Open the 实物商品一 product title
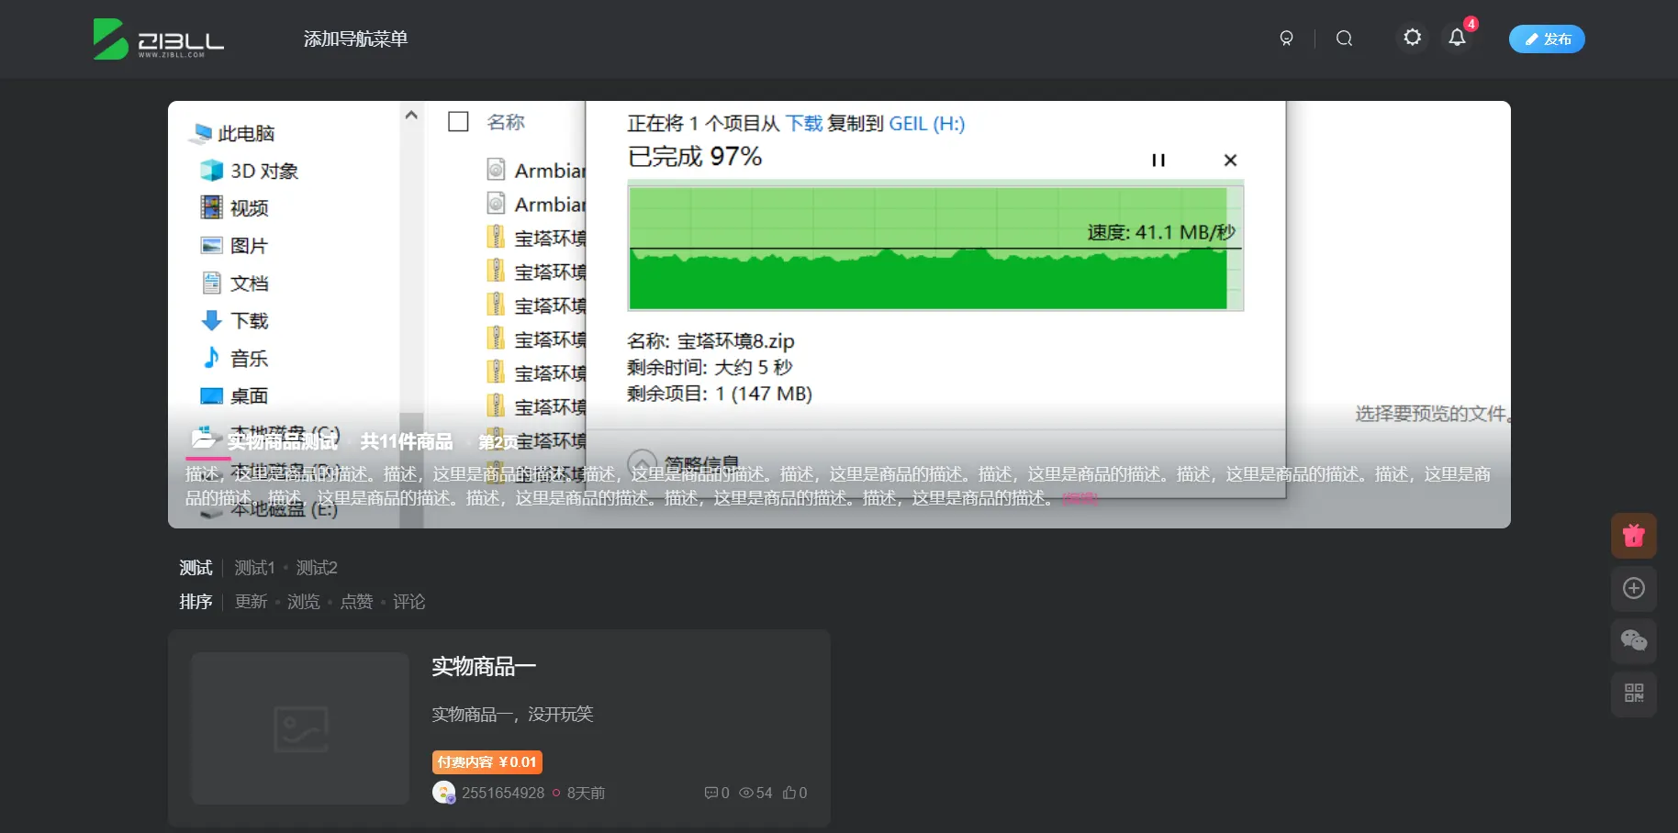Viewport: 1678px width, 833px height. point(484,667)
